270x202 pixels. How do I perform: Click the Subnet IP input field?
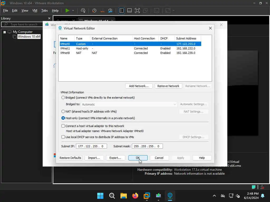coord(91,146)
